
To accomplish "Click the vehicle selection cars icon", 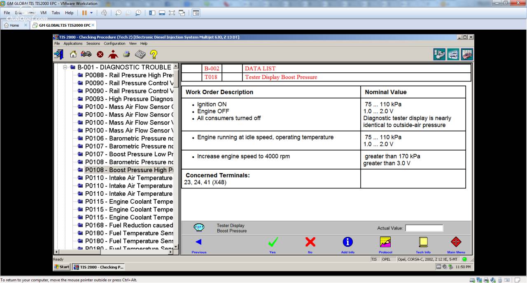I will 86,54.
